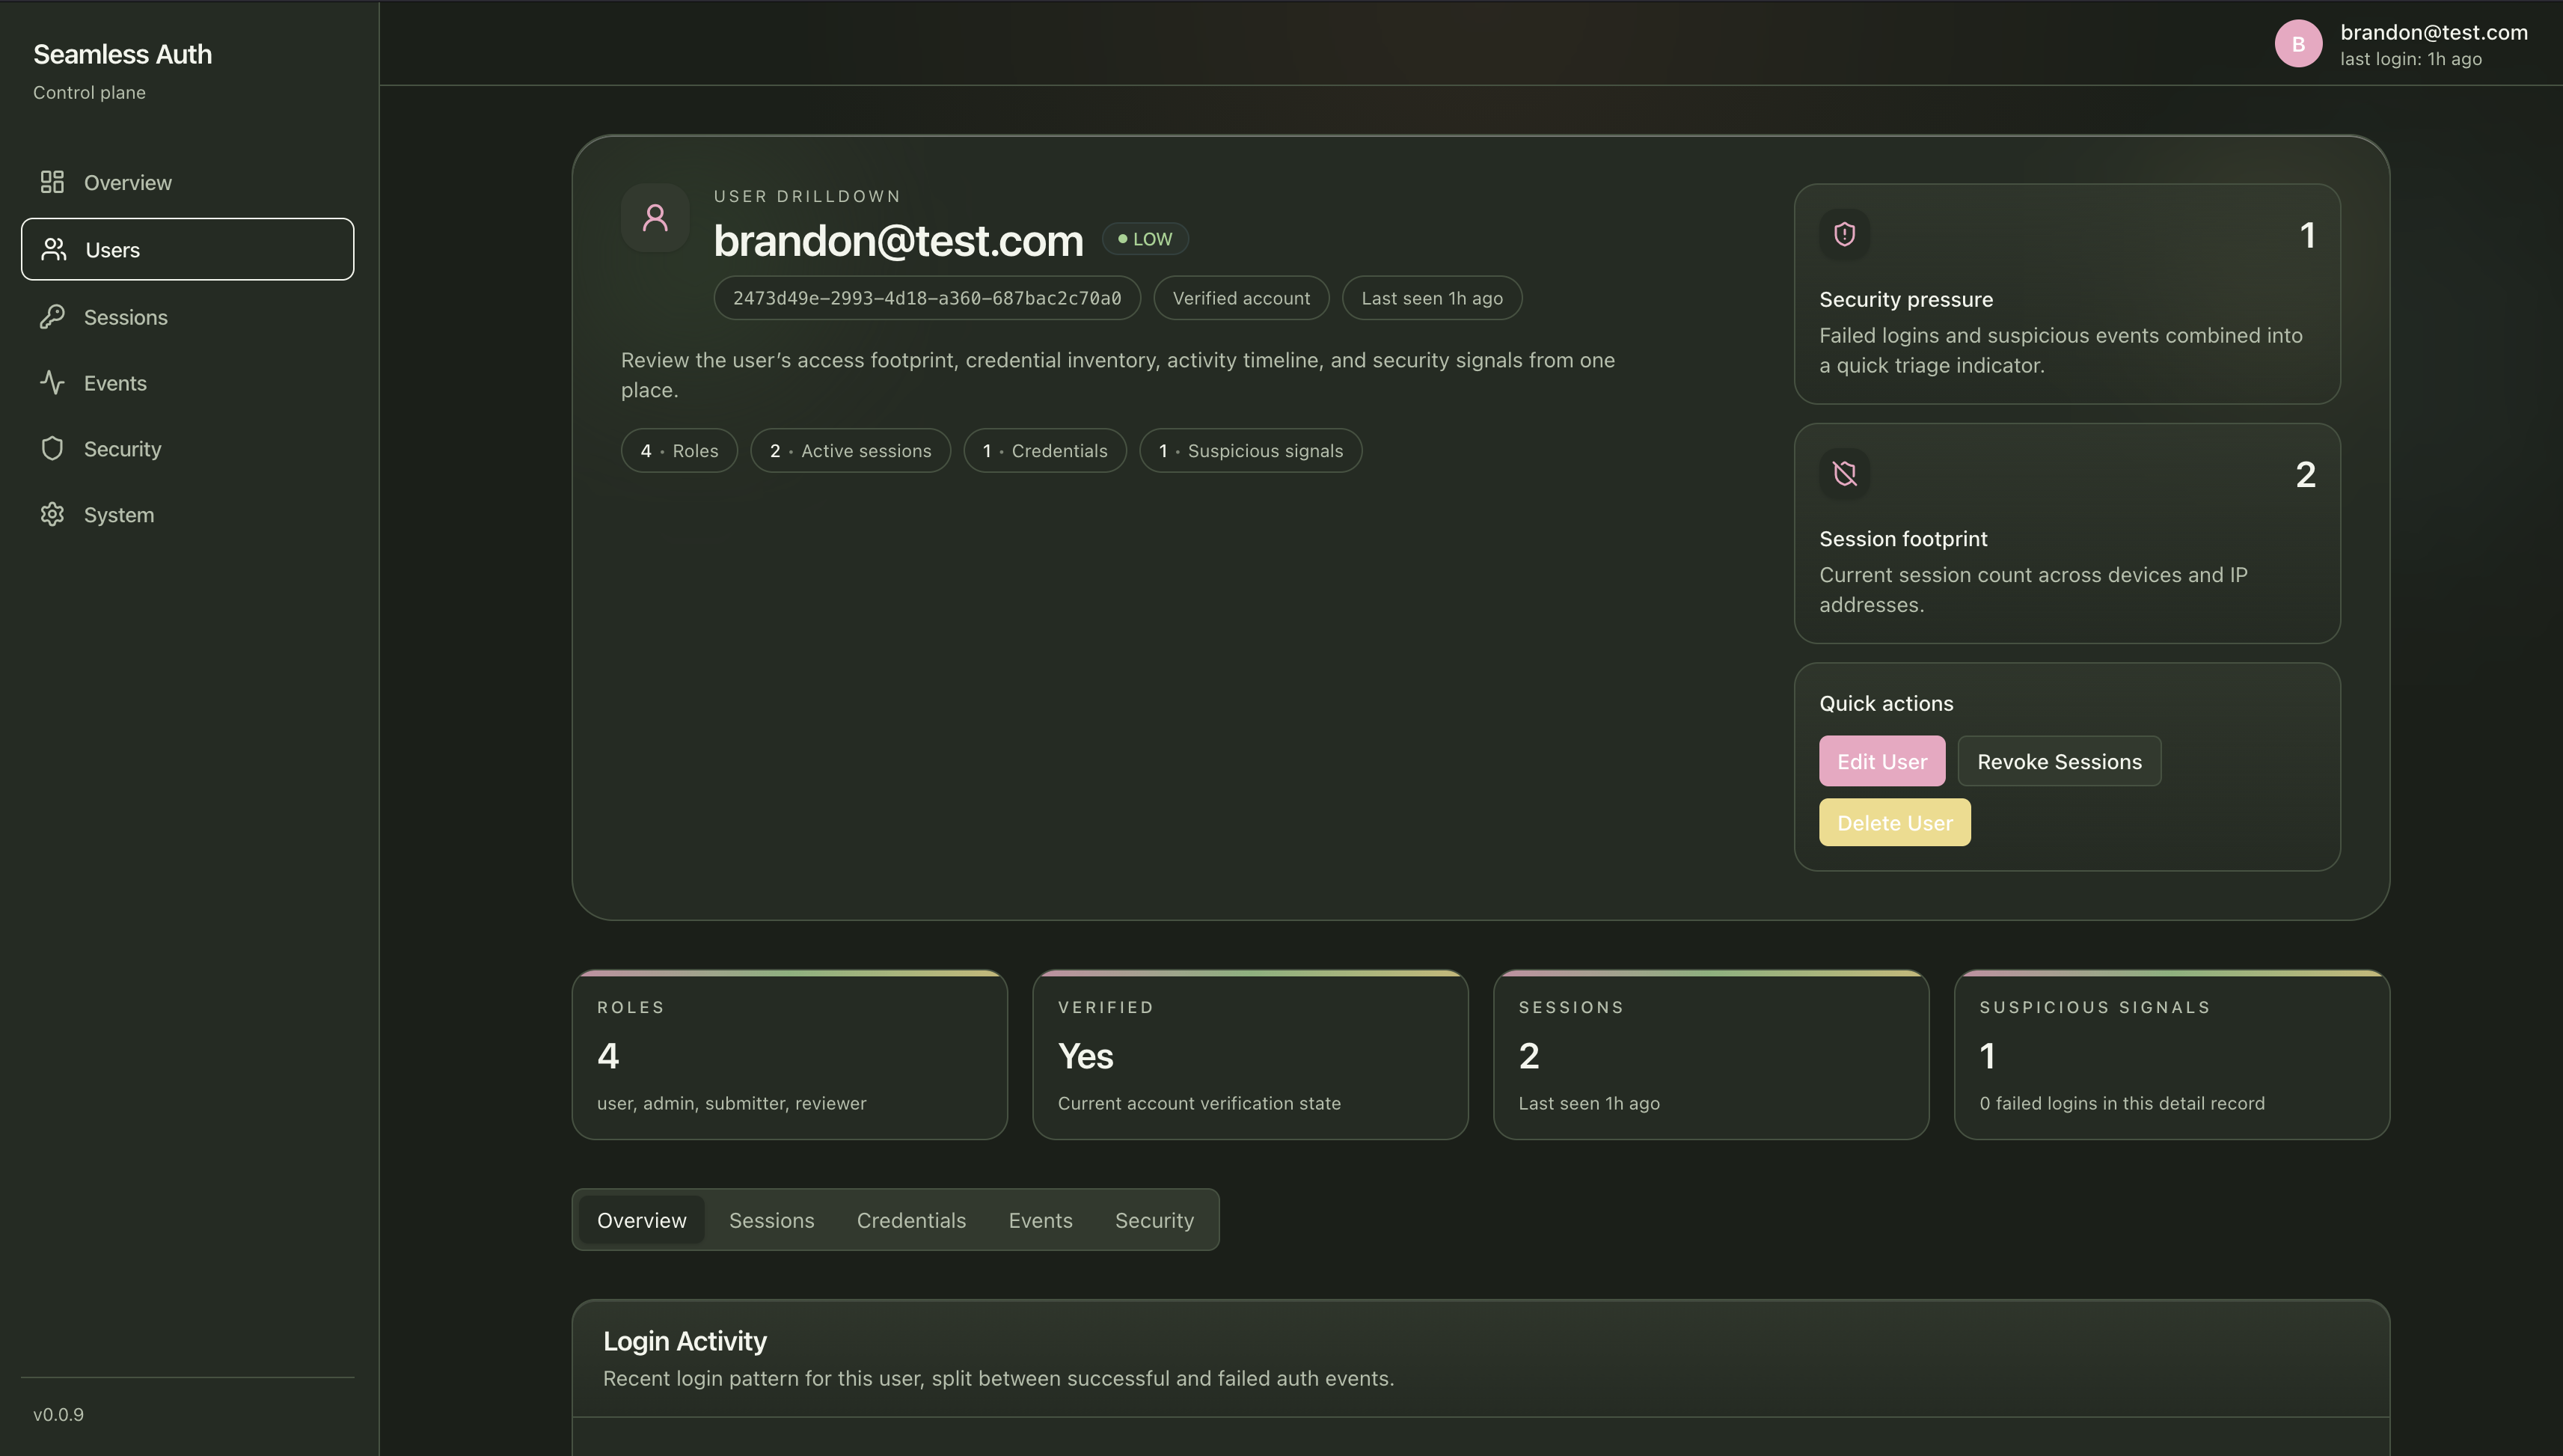The width and height of the screenshot is (2563, 1456).
Task: Open System in the sidebar navigation
Action: [187, 514]
